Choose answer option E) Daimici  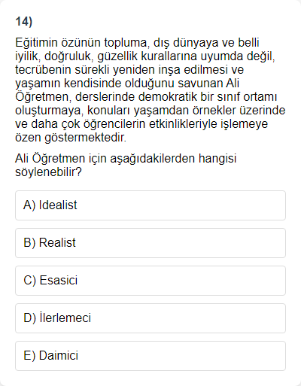pos(150,356)
